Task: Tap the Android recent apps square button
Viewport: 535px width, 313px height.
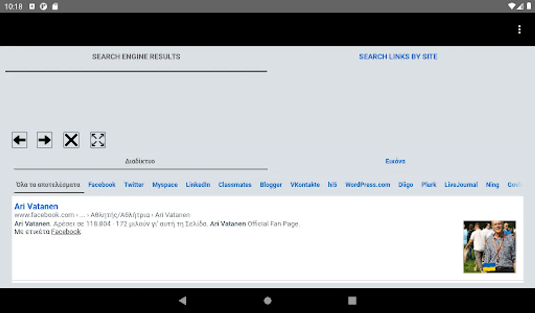Action: click(352, 300)
